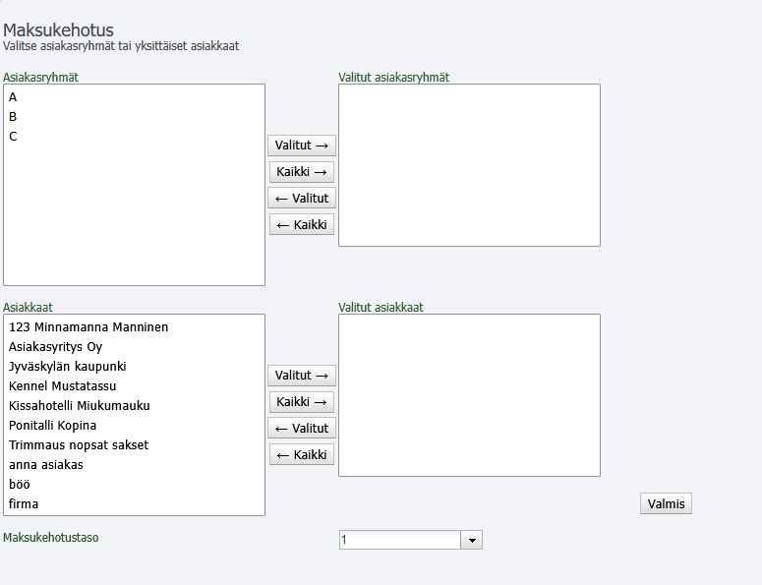The width and height of the screenshot is (762, 585).
Task: Click the Valmis button
Action: (666, 503)
